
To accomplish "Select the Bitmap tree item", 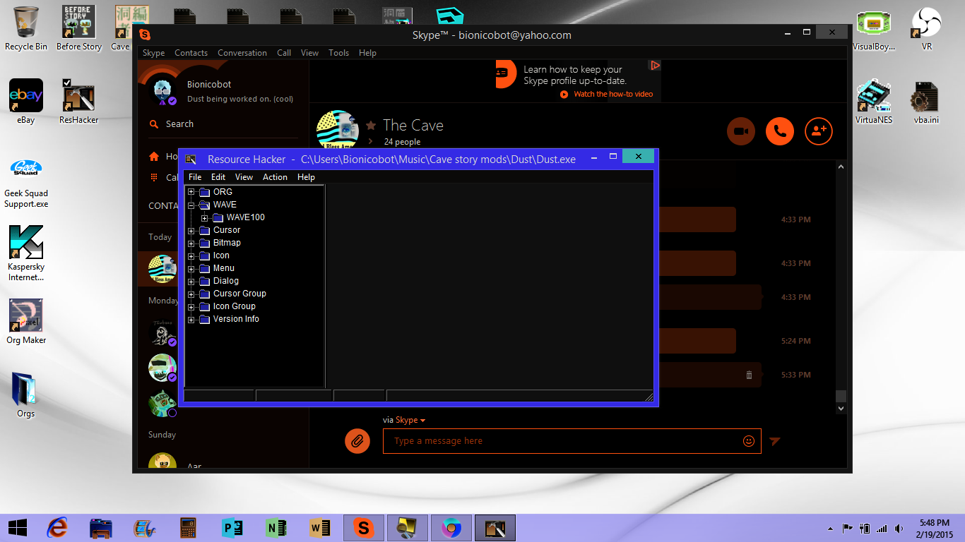I will tap(227, 243).
